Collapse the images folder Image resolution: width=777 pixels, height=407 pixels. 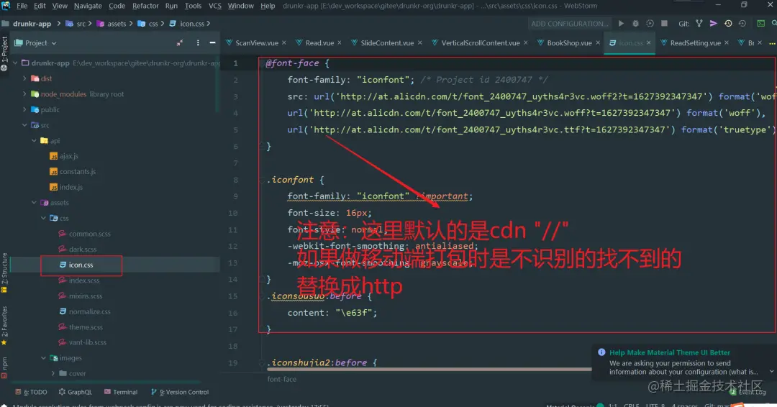43,358
